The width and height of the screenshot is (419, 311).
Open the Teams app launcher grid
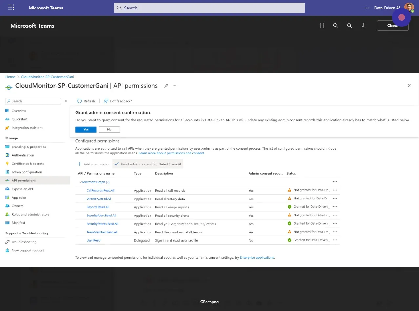pyautogui.click(x=11, y=8)
